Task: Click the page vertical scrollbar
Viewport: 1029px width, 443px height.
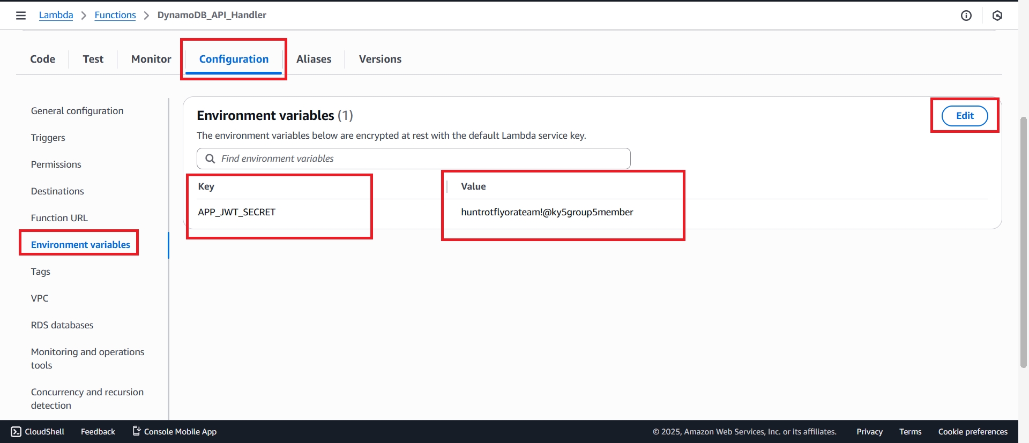Action: (x=1023, y=241)
